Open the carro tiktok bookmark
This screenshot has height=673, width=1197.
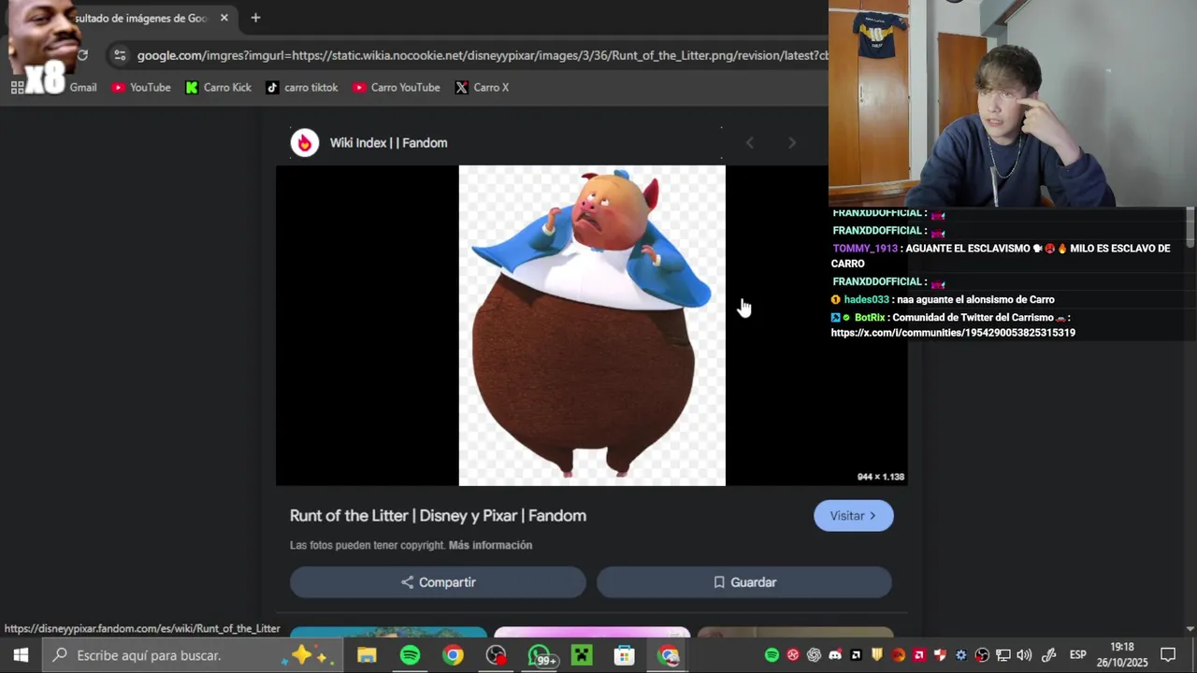point(301,87)
